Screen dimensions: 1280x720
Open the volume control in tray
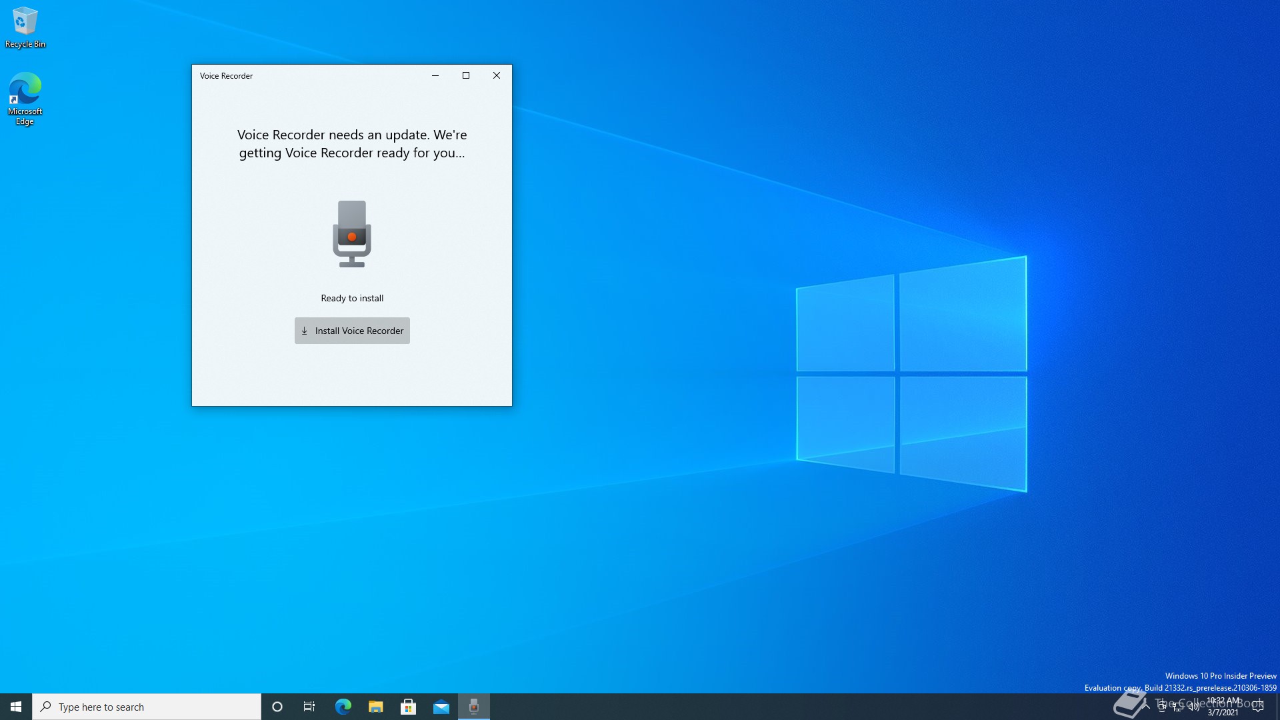click(1194, 707)
